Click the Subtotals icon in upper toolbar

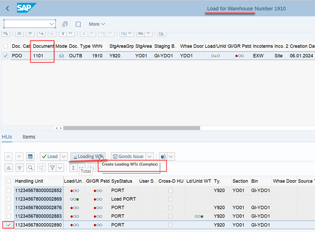click(x=103, y=33)
